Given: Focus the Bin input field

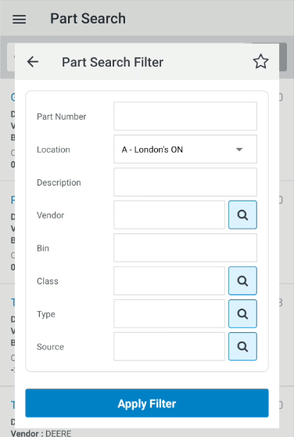Looking at the screenshot, I should pyautogui.click(x=185, y=247).
